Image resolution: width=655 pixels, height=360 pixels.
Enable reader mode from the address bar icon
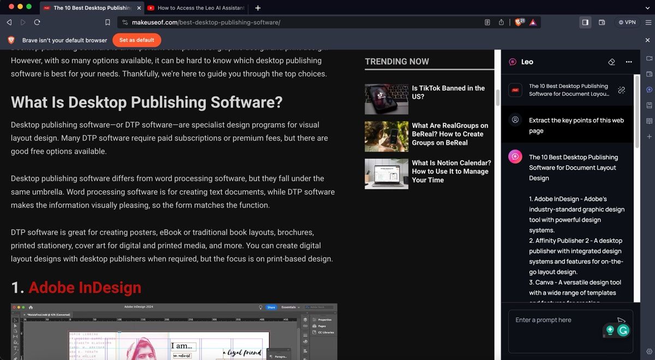(x=486, y=22)
